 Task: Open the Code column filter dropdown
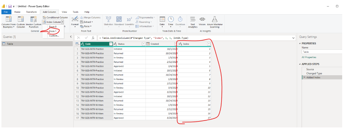pyautogui.click(x=111, y=44)
